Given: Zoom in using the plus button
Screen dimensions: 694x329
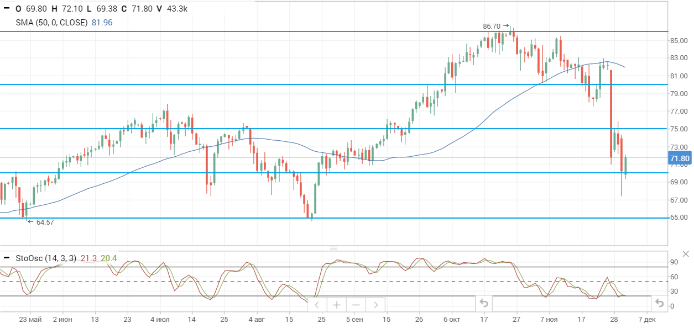Looking at the screenshot, I should [x=336, y=304].
